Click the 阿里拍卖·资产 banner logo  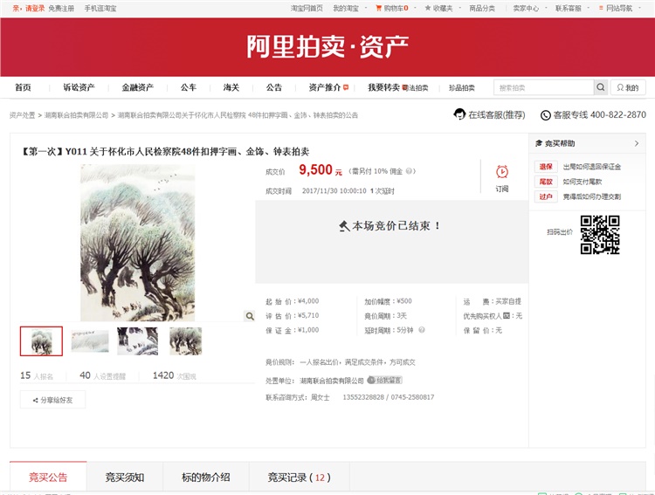click(x=327, y=46)
